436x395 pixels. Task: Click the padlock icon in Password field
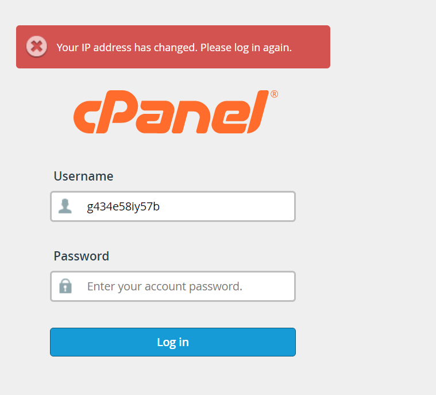coord(65,286)
